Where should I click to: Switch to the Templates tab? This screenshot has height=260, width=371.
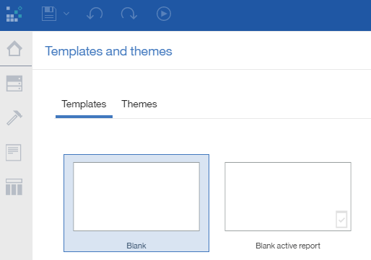pos(84,104)
